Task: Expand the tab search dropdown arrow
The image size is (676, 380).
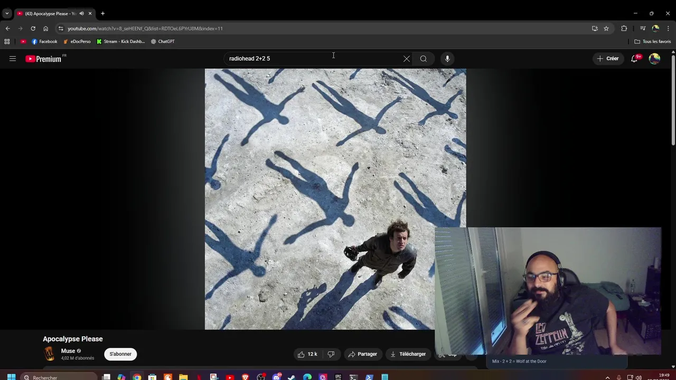Action: point(7,13)
